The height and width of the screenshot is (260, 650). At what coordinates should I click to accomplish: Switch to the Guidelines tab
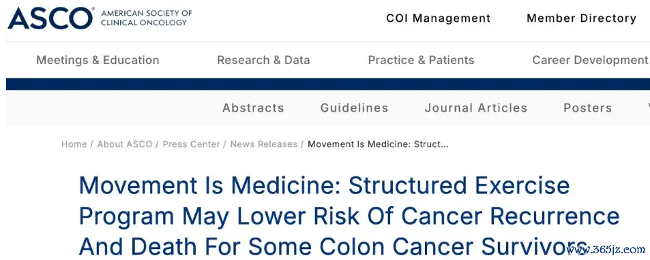[x=354, y=108]
